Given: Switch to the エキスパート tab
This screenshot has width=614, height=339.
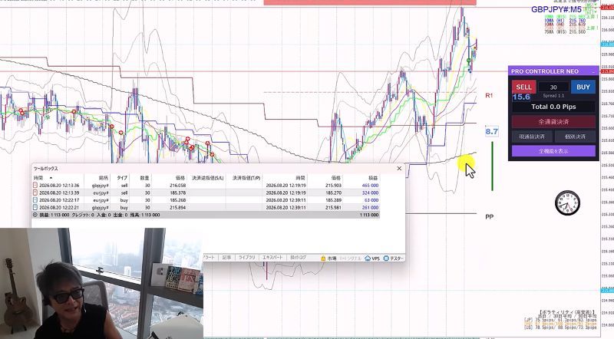Looking at the screenshot, I should point(272,258).
